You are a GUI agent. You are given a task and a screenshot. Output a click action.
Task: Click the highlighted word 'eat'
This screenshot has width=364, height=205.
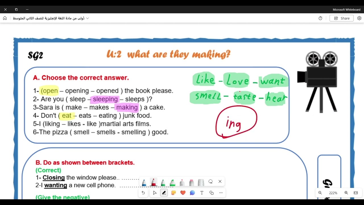pyautogui.click(x=67, y=116)
